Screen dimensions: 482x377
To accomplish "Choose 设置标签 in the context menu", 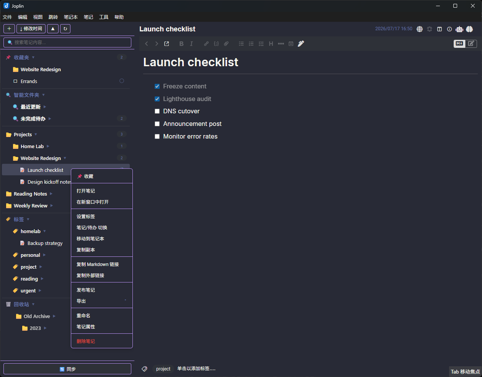I will 102,217.
